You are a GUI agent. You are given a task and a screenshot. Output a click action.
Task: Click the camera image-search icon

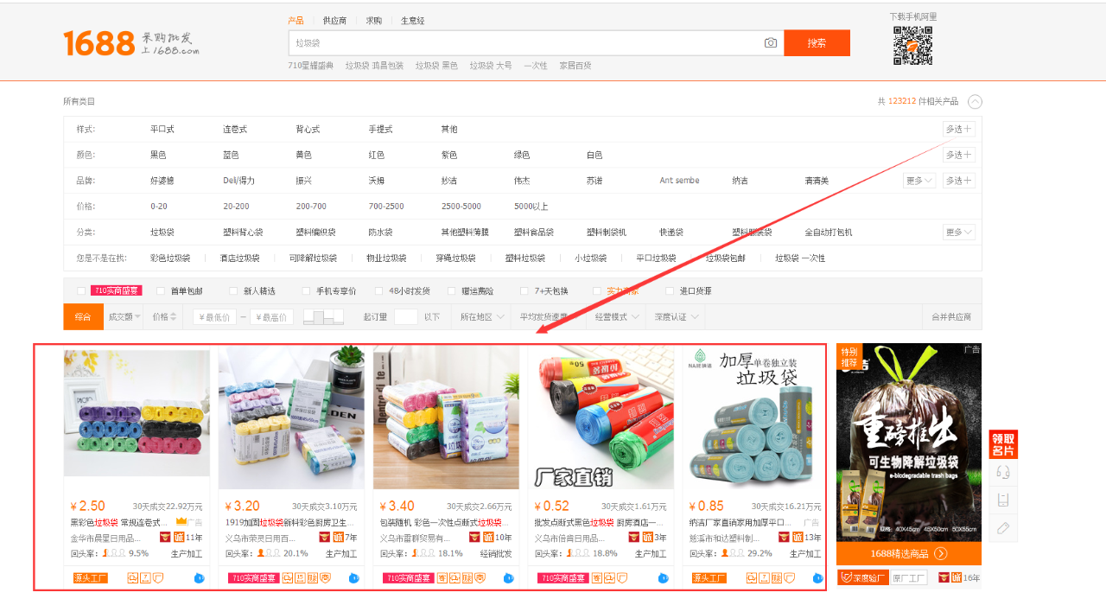point(770,43)
